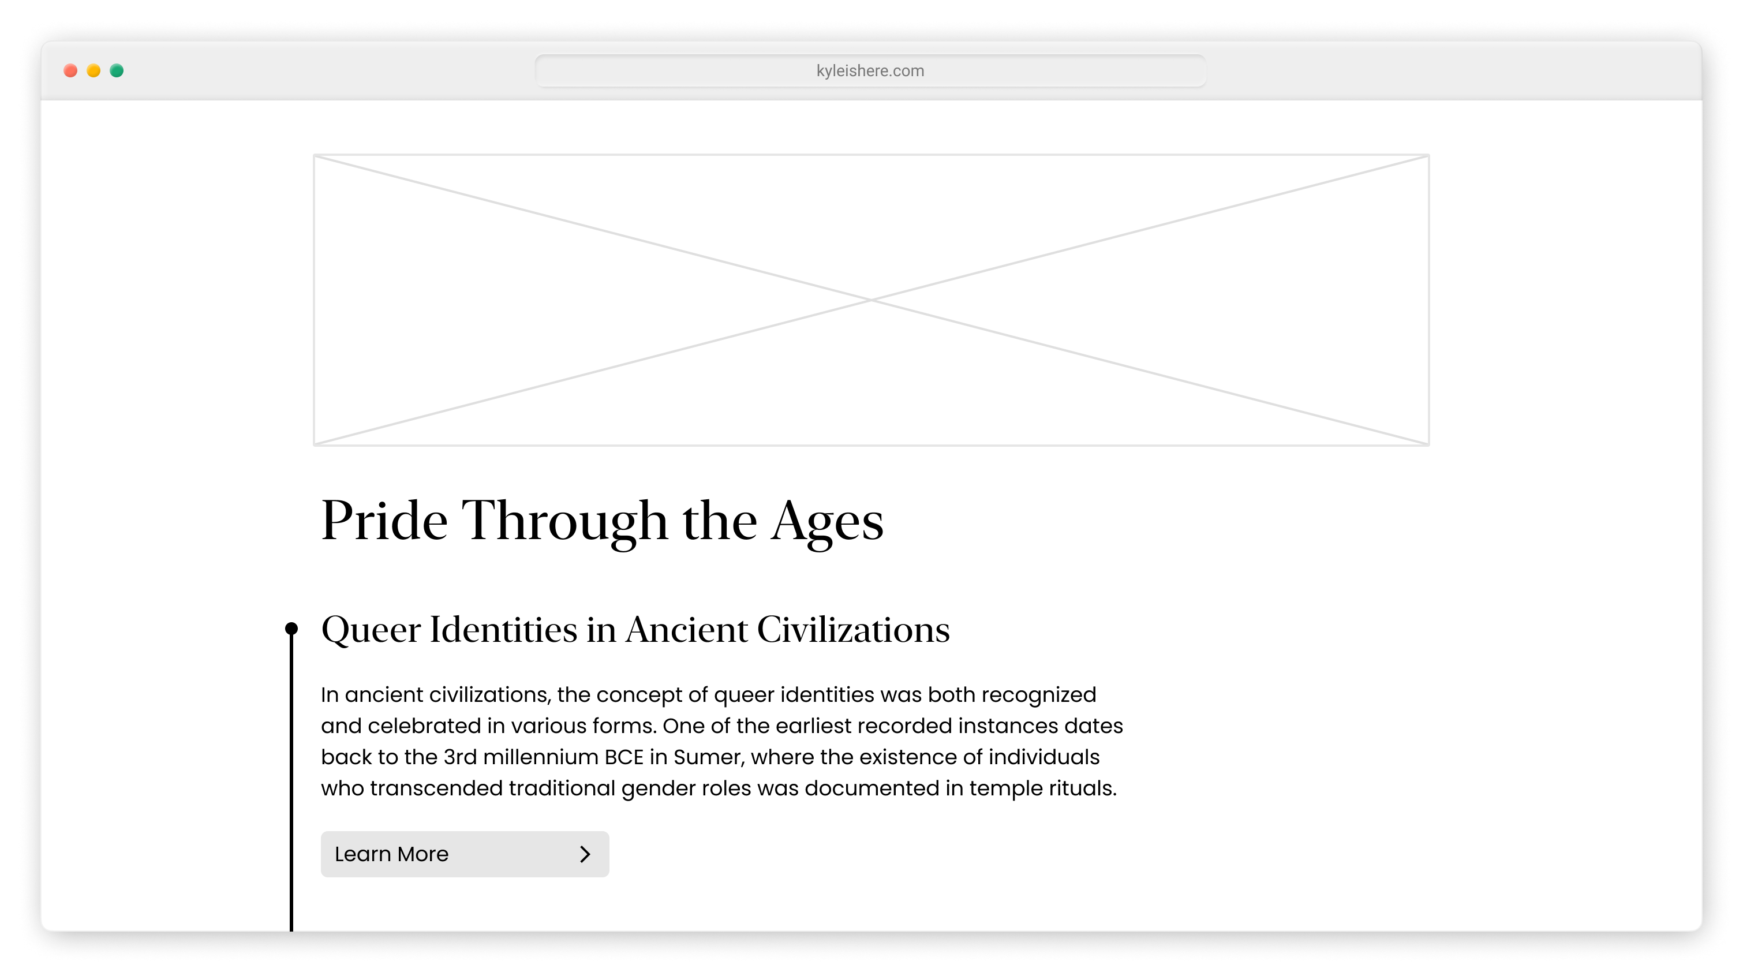Viewport: 1743px width, 972px height.
Task: Select the Pride Through the Ages title
Action: [x=603, y=521]
